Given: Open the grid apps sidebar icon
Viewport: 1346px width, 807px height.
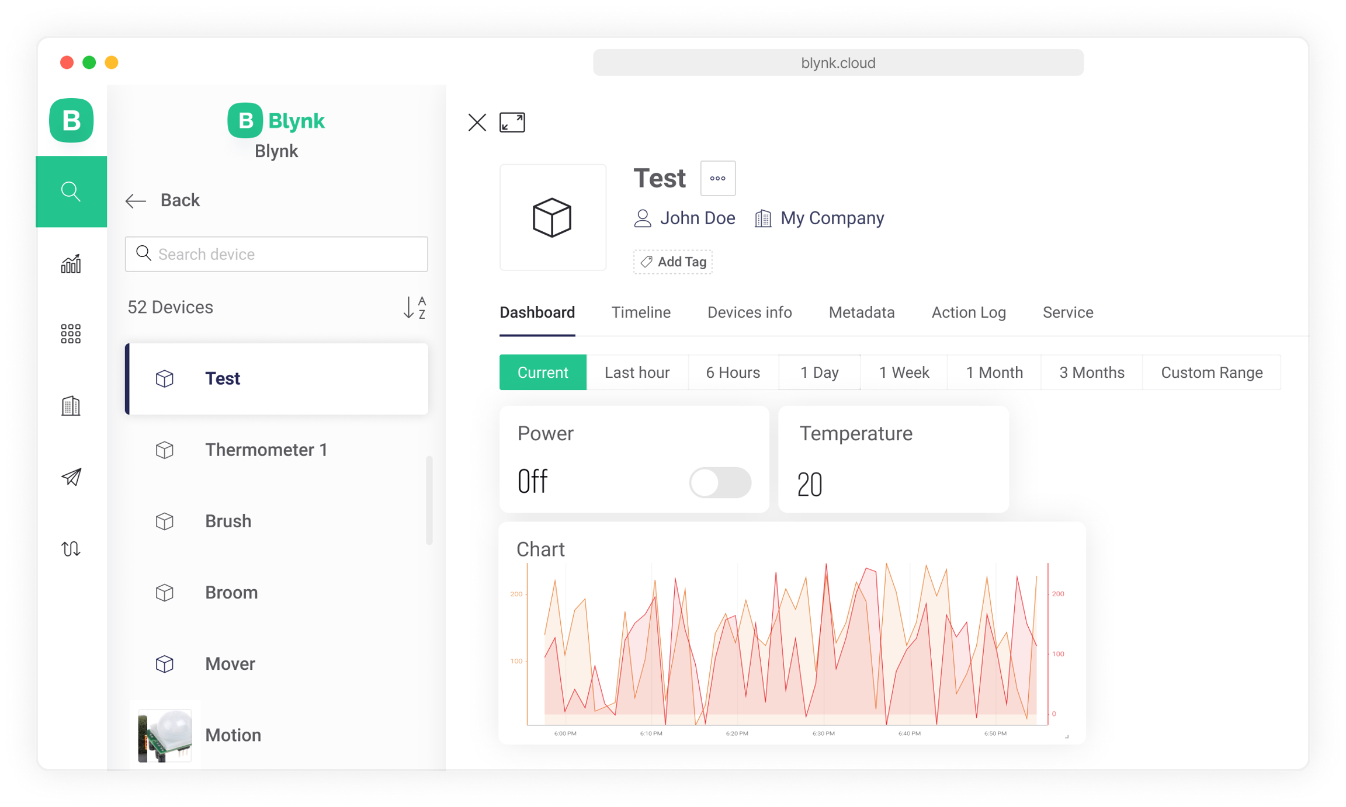Looking at the screenshot, I should (x=71, y=334).
